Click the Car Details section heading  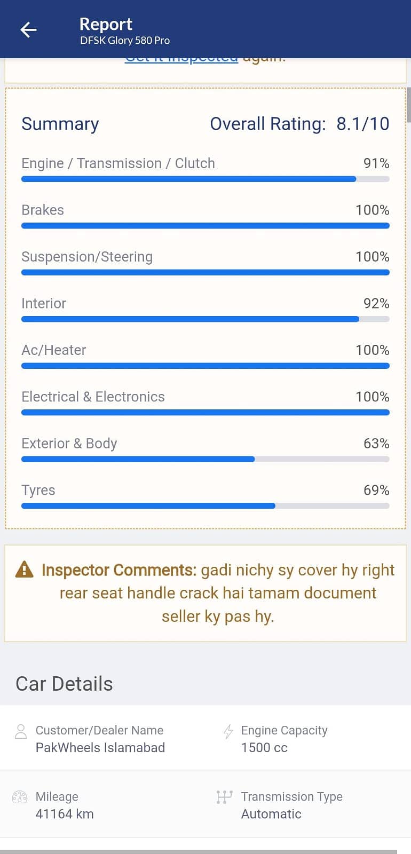(65, 684)
